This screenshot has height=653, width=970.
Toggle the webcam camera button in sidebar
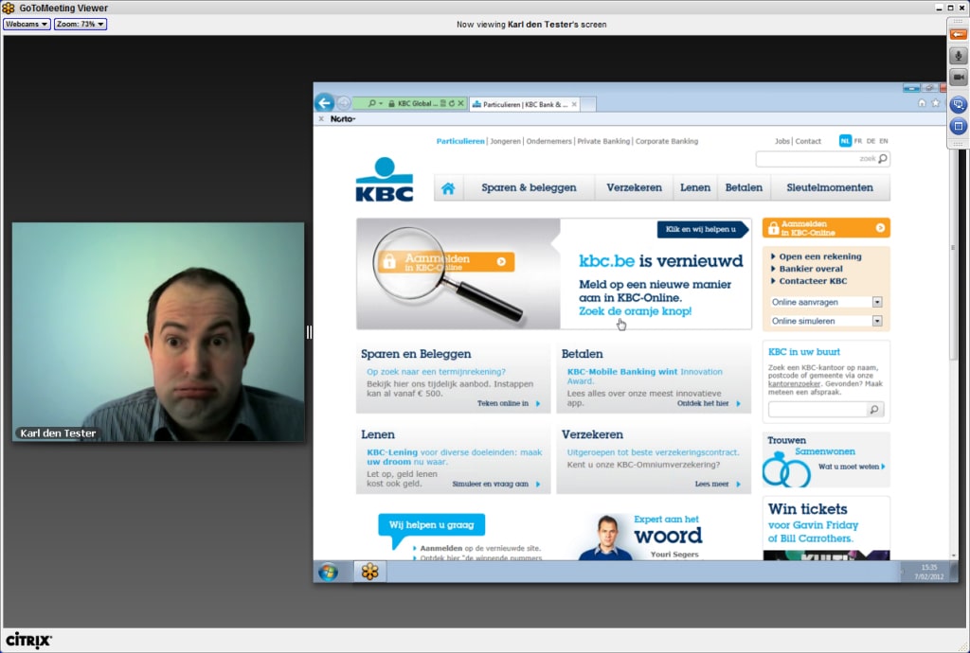coord(958,78)
